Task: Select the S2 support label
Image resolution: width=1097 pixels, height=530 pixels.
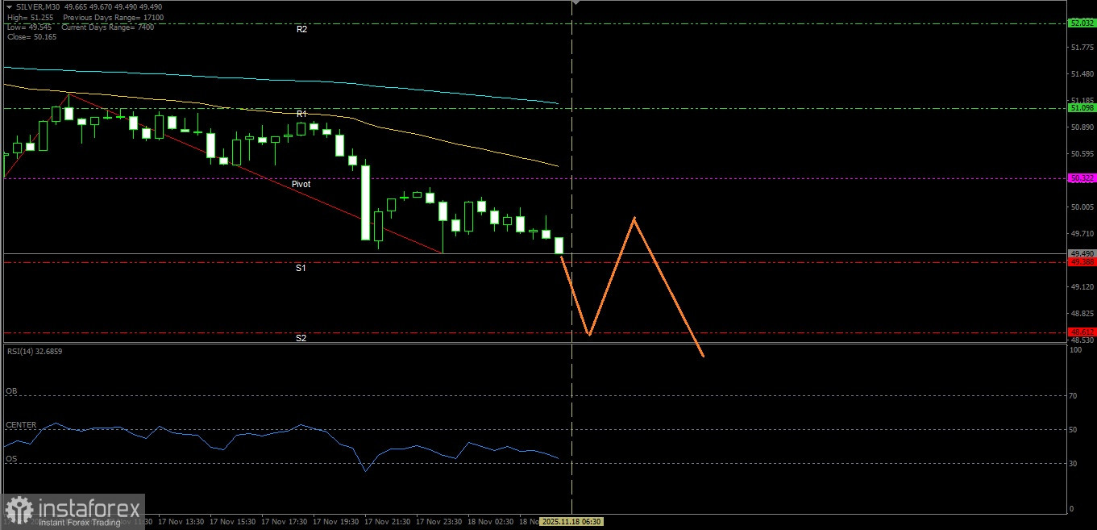Action: click(301, 338)
